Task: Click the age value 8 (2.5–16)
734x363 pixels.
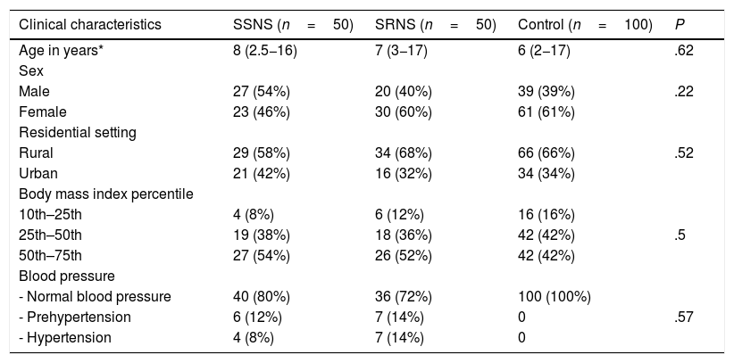Action: 264,50
